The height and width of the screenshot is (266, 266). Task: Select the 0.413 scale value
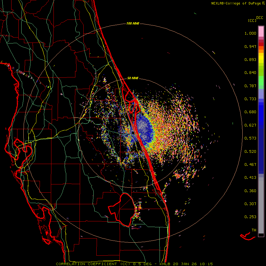(250, 178)
